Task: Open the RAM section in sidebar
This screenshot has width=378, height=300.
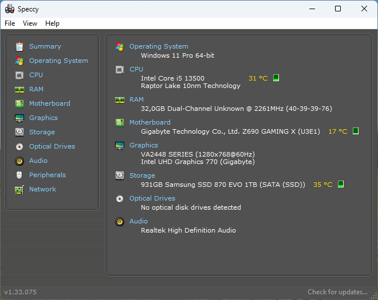Action: (x=36, y=89)
